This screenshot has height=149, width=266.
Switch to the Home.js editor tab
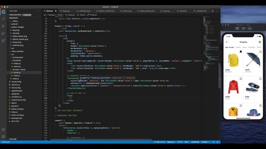click(x=49, y=11)
